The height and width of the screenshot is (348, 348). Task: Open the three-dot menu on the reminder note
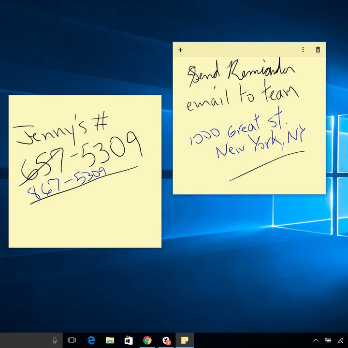(x=303, y=50)
